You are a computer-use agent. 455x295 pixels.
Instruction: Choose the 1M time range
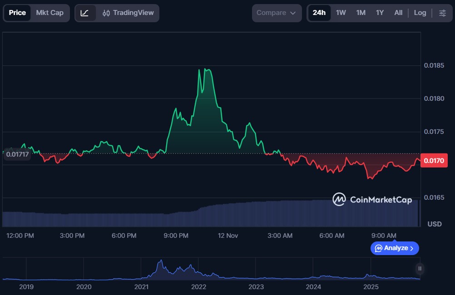pyautogui.click(x=361, y=13)
